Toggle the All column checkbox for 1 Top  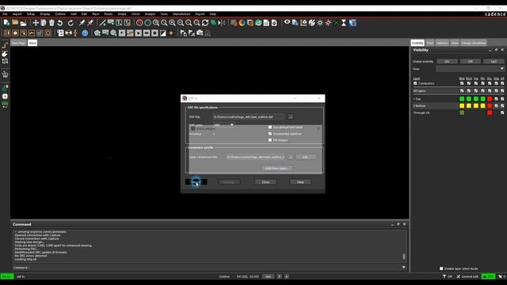pos(502,99)
